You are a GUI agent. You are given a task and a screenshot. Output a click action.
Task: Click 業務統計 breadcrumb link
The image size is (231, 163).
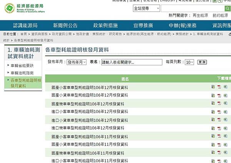click(182, 34)
